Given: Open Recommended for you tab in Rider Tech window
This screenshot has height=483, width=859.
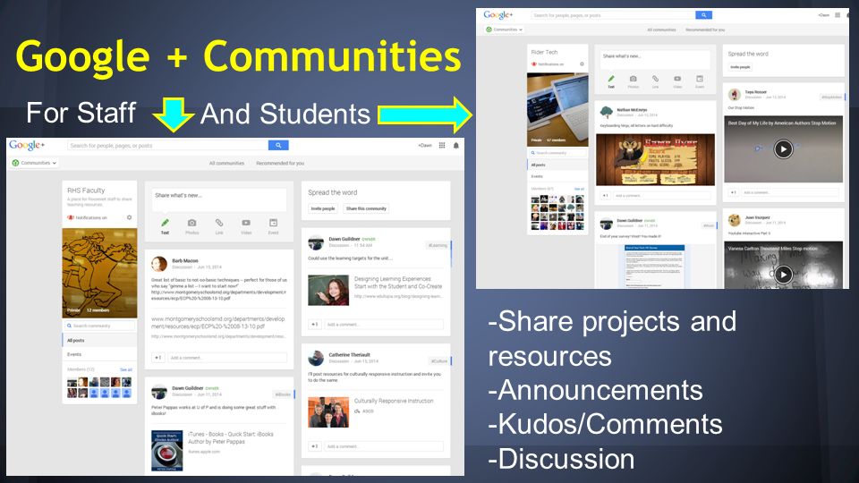Looking at the screenshot, I should (x=705, y=30).
